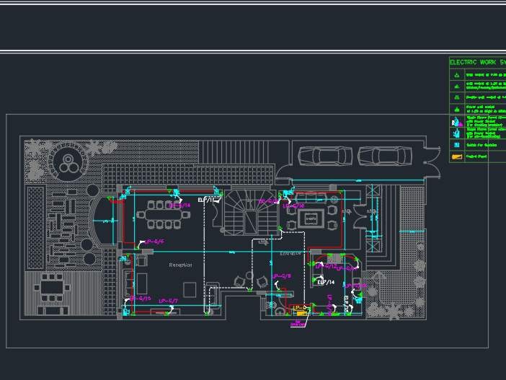The image size is (506, 380).
Task: Click the cyan square switch symbol in legend
Action: coord(457,145)
